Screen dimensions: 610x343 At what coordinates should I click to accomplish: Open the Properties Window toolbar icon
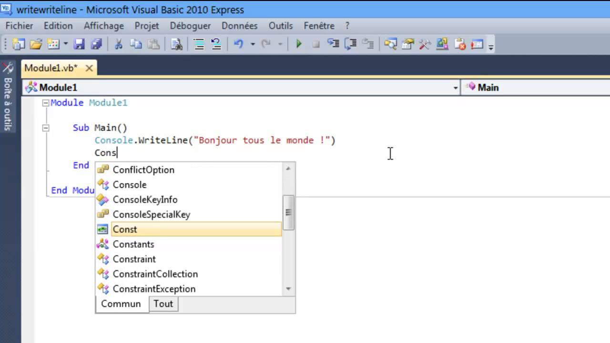pos(408,44)
